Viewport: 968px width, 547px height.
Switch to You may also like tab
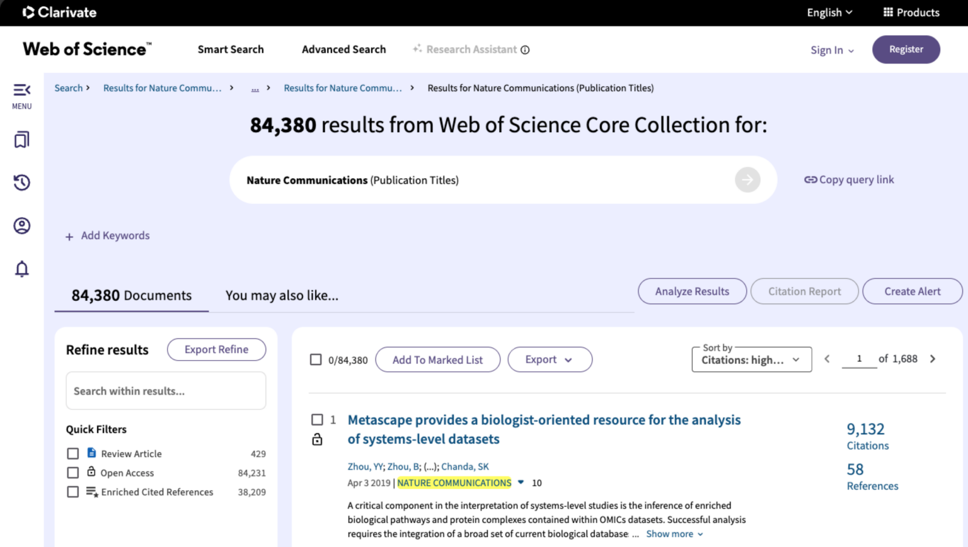(x=282, y=295)
